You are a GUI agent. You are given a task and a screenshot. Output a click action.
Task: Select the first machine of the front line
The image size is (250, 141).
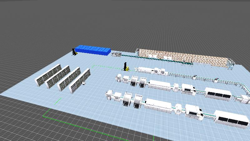point(109,95)
